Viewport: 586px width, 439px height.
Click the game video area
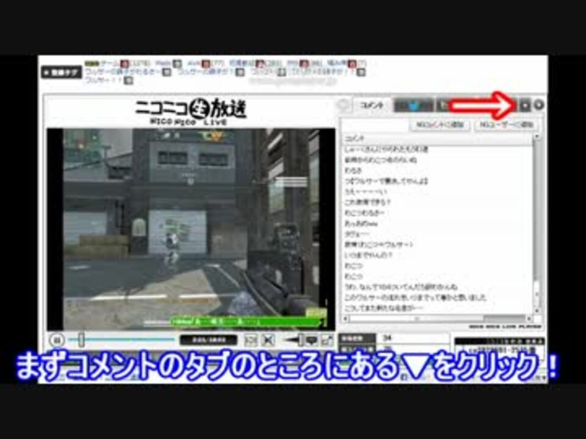(x=191, y=229)
